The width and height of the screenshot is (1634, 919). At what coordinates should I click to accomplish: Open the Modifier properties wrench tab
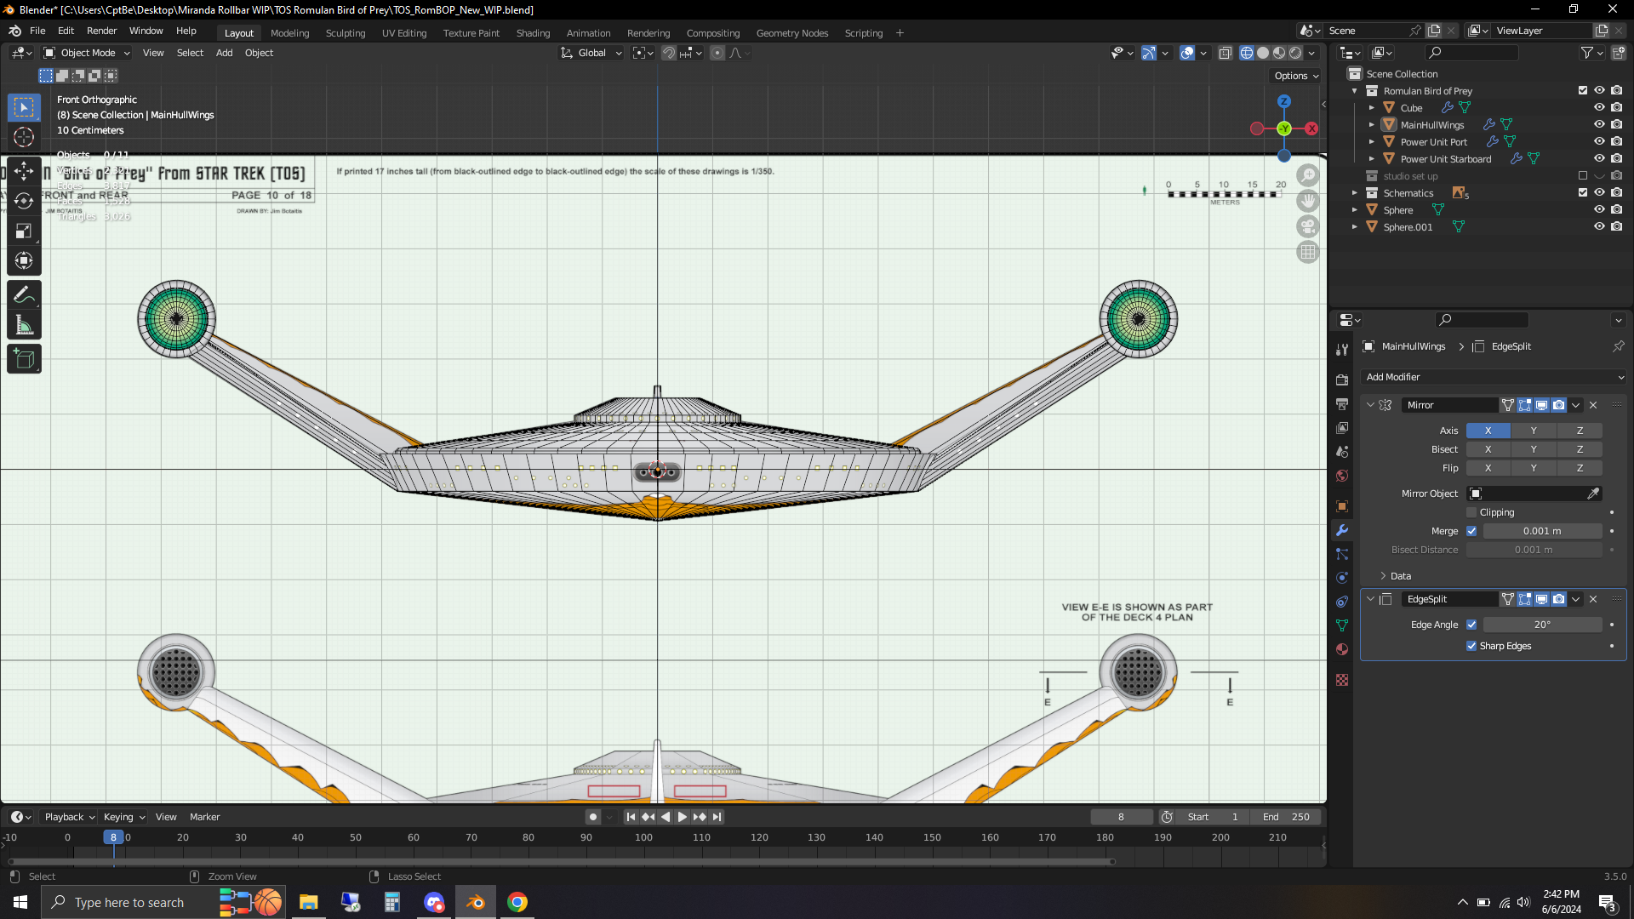(x=1342, y=530)
